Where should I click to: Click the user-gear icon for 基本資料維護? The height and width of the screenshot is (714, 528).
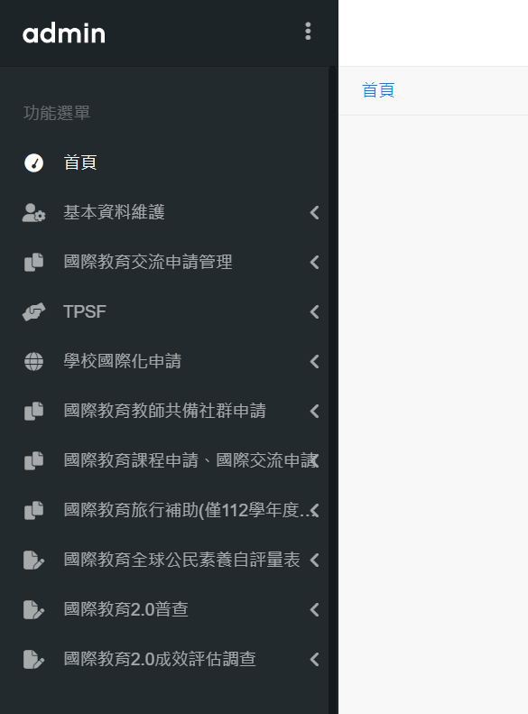[33, 213]
